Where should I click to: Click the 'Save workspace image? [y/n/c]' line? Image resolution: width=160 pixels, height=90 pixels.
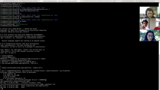click(12, 3)
